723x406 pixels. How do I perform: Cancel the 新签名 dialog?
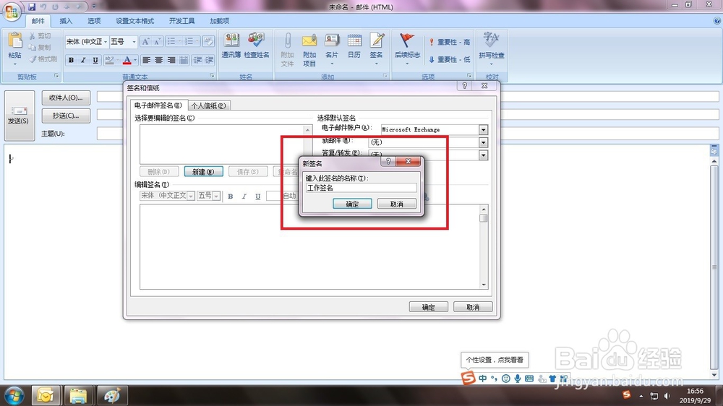click(x=396, y=204)
